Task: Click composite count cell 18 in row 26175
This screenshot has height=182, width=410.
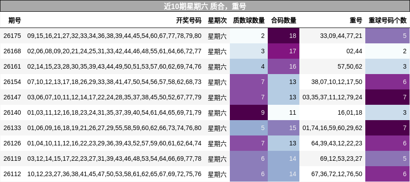Action: pyautogui.click(x=284, y=36)
